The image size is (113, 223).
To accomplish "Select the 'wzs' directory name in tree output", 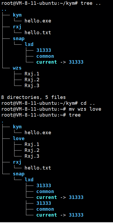I will point(17,68).
